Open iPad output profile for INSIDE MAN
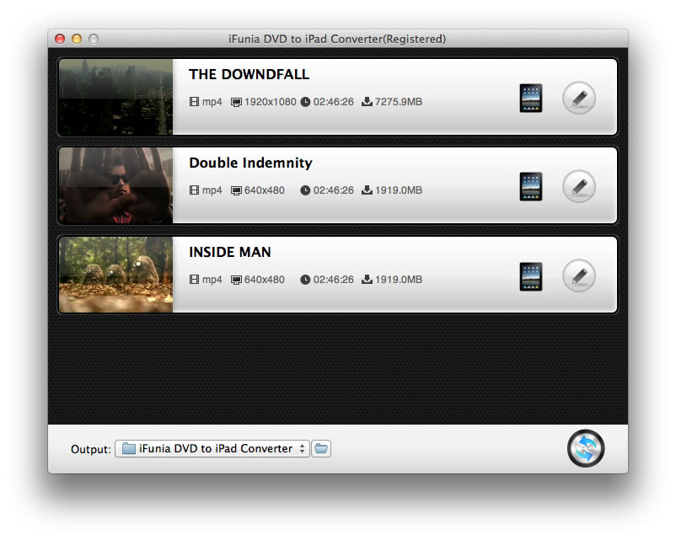The image size is (676, 540). point(531,276)
